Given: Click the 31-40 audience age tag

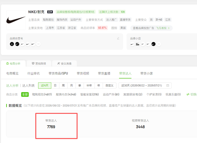Looking at the screenshot, I should coord(159,20).
